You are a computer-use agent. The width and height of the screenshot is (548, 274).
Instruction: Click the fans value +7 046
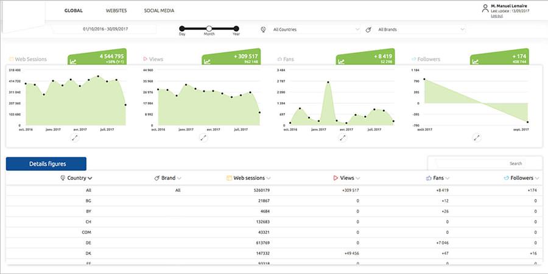(442, 242)
